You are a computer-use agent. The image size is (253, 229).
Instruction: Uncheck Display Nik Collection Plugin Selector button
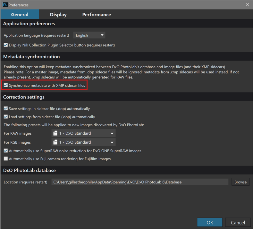coord(6,45)
